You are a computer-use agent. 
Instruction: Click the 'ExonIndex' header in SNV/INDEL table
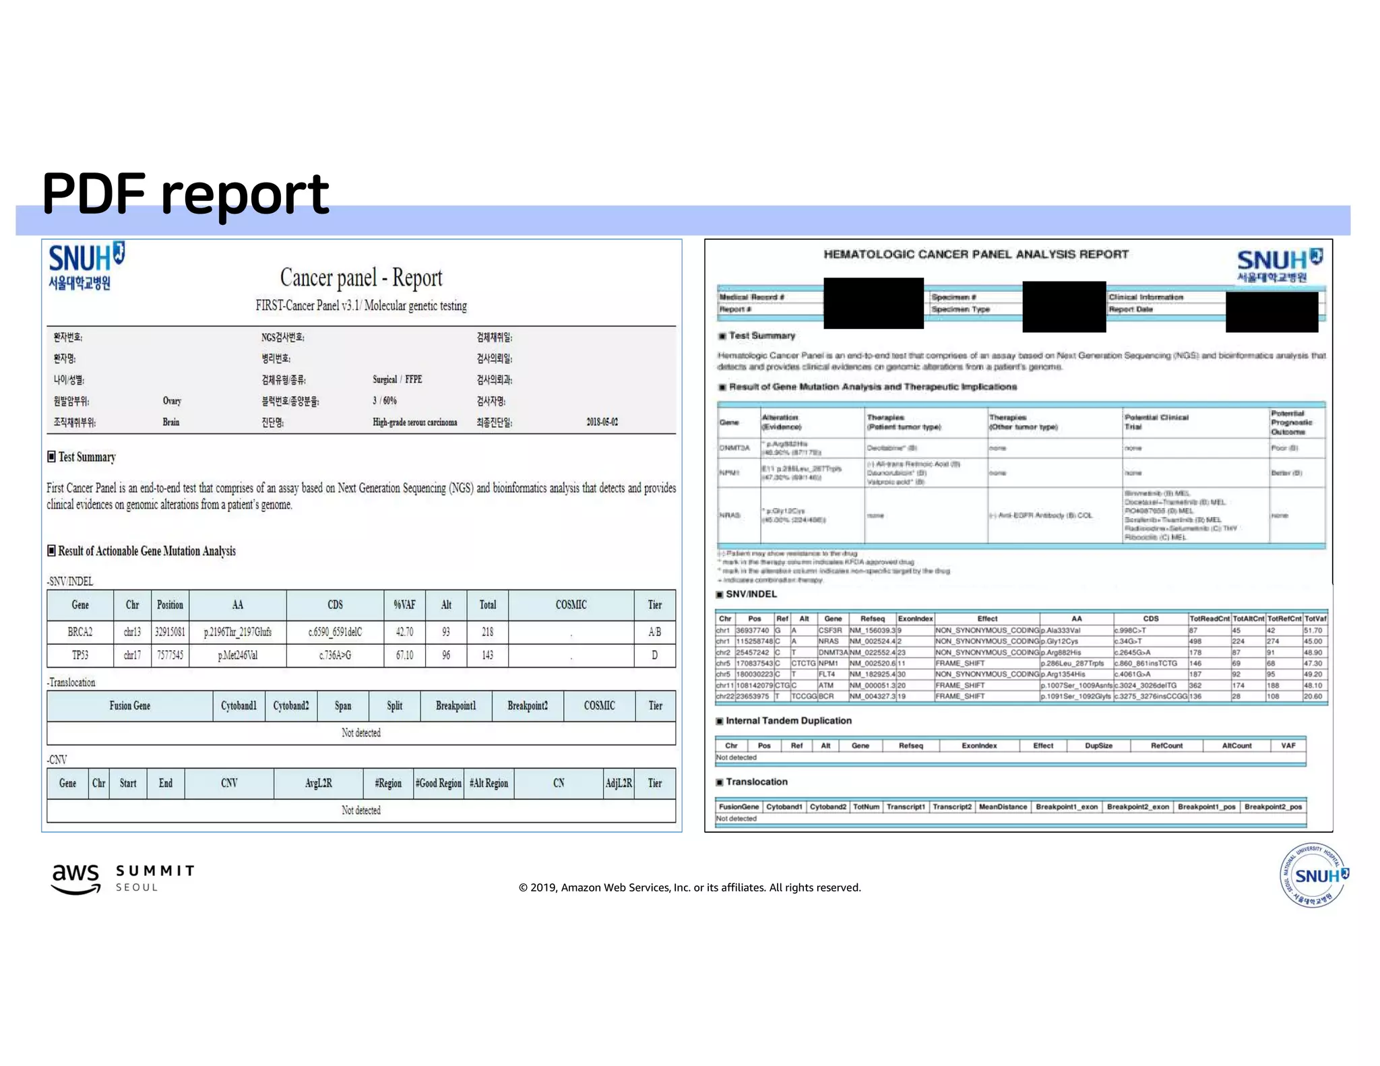coord(915,619)
